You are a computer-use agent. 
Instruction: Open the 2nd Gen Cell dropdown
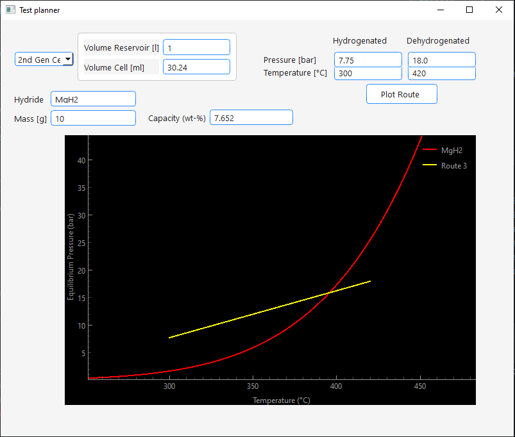click(43, 59)
